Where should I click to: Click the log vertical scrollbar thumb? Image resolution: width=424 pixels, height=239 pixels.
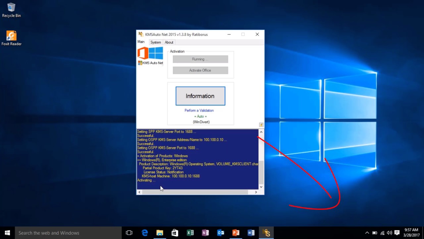[x=261, y=172]
